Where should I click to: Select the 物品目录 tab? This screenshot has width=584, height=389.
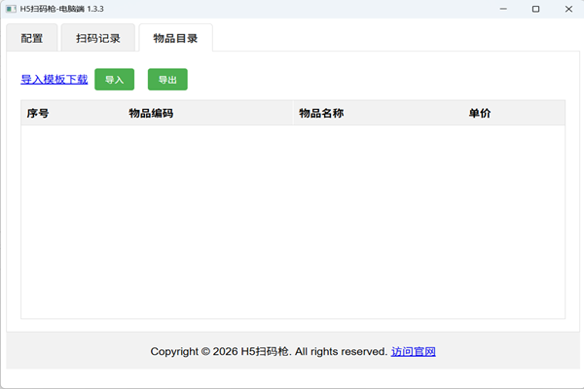(x=175, y=39)
